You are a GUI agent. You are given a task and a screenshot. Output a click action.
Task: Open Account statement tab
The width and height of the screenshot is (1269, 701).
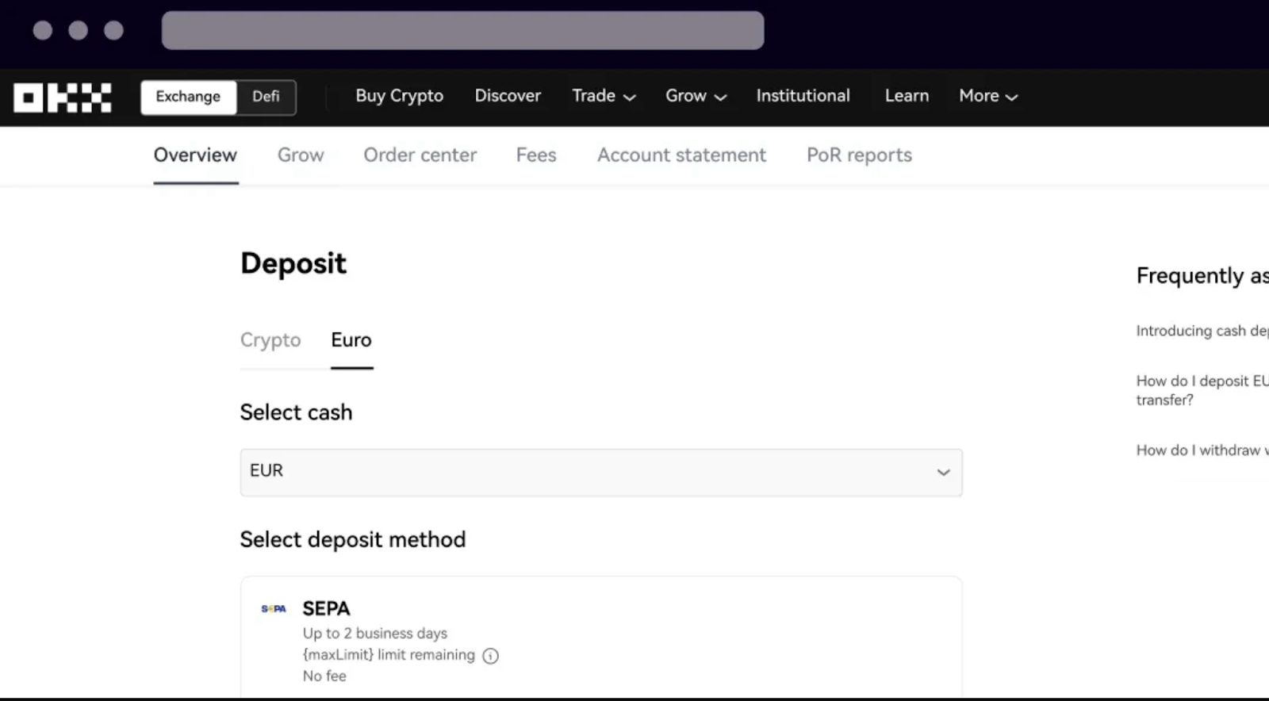pos(681,155)
